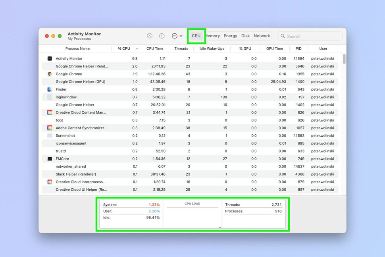This screenshot has height=257, width=385.
Task: Sort processes by the Threads column header
Action: 181,48
